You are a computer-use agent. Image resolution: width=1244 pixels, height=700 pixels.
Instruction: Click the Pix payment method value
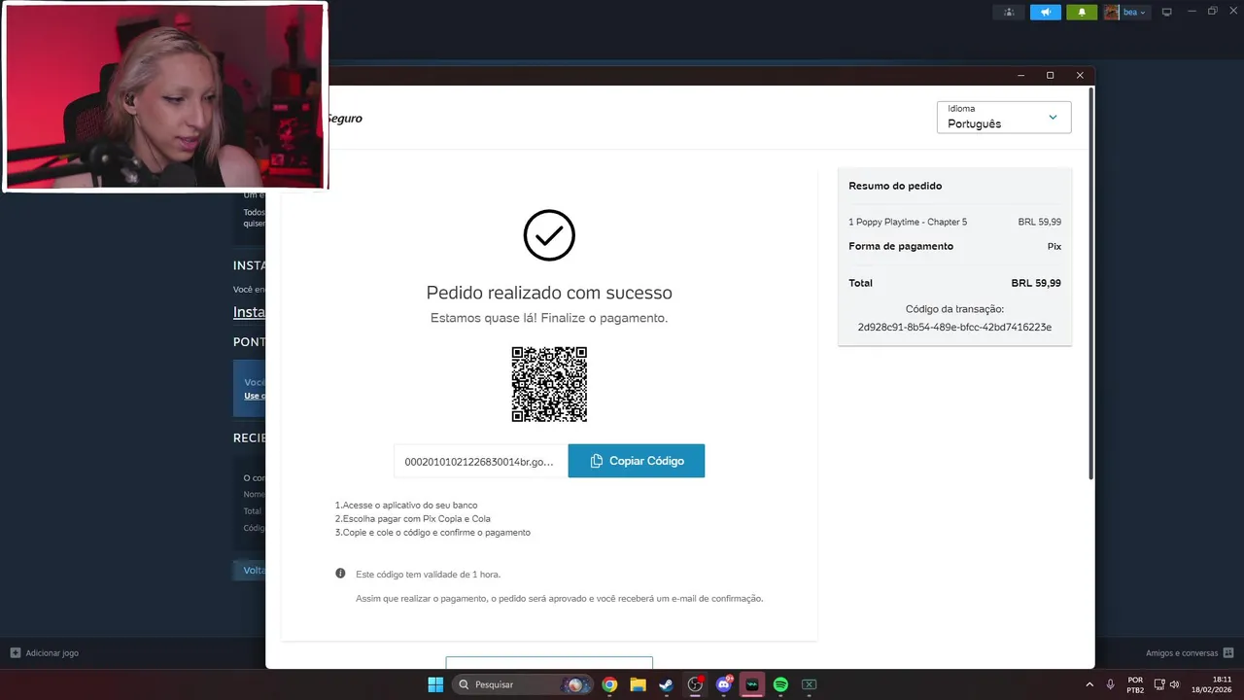(x=1054, y=246)
